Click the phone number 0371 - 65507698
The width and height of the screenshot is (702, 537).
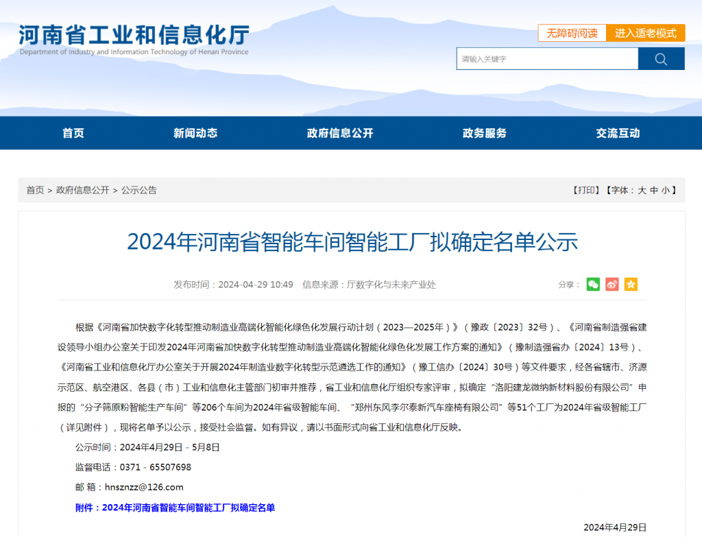(156, 467)
